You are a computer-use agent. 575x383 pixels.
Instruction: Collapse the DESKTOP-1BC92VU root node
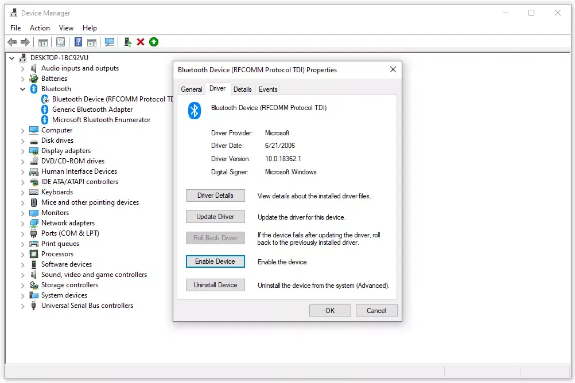tap(11, 58)
